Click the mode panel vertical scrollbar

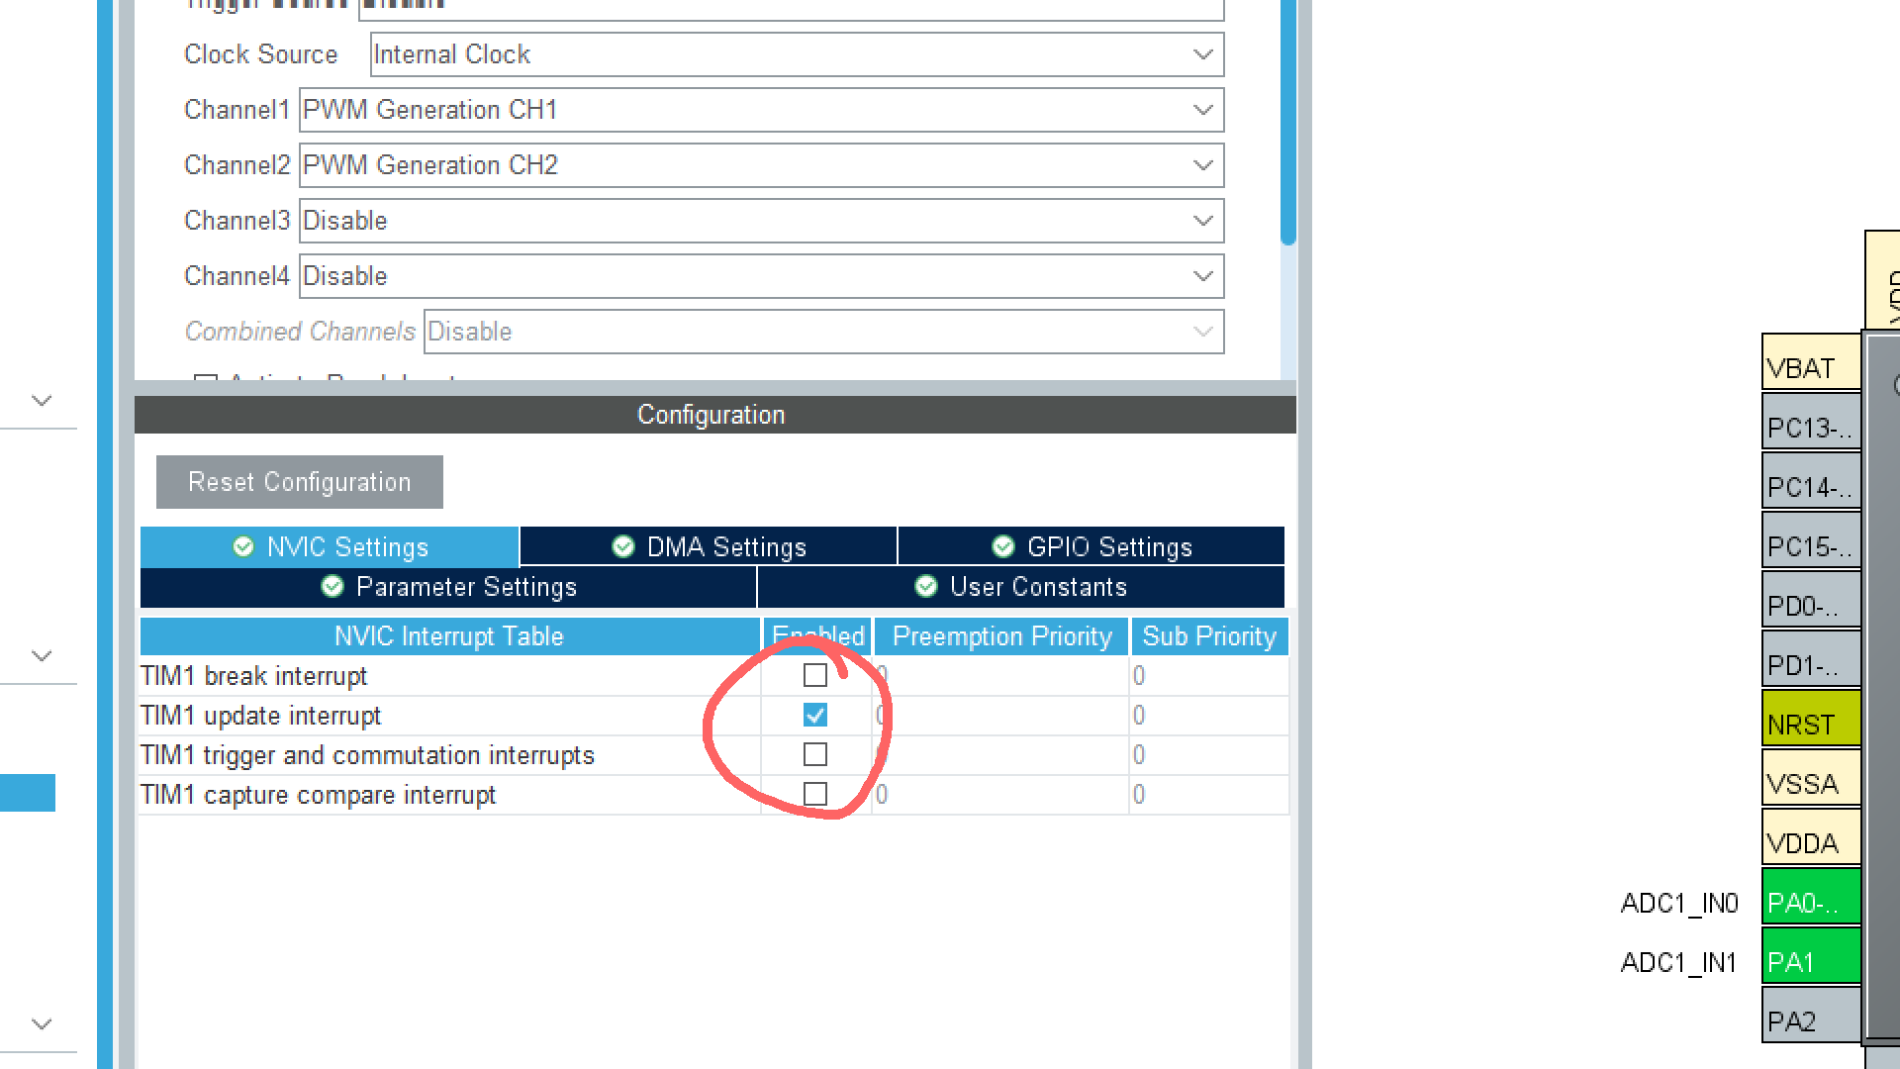click(x=1287, y=119)
